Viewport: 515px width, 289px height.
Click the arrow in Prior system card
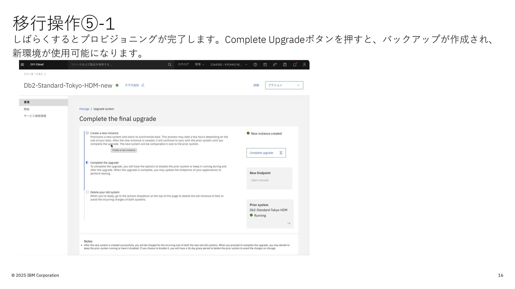point(289,223)
